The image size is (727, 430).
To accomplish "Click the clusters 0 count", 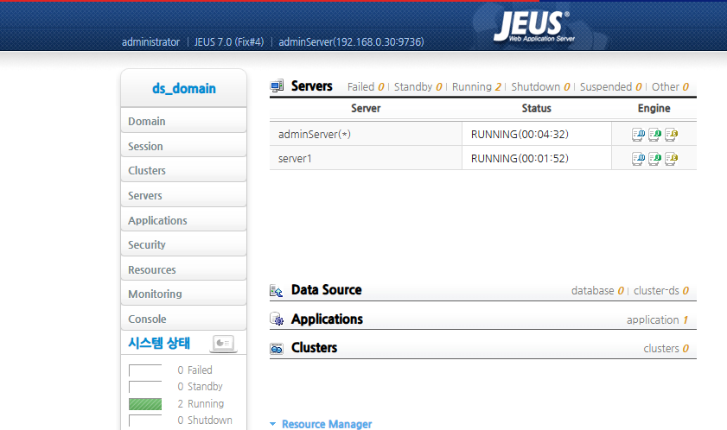I will [x=666, y=349].
